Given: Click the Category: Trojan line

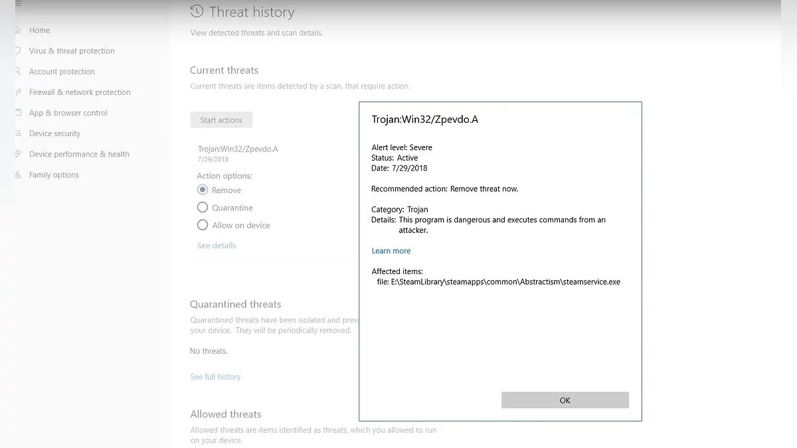Looking at the screenshot, I should pos(400,210).
